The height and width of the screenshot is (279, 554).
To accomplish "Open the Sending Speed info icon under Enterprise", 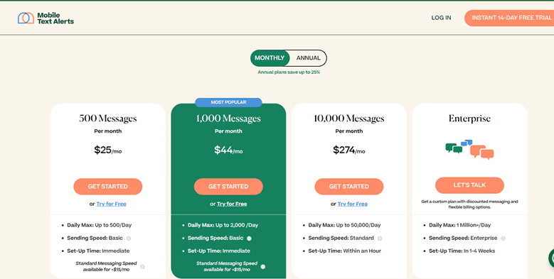I will click(503, 239).
